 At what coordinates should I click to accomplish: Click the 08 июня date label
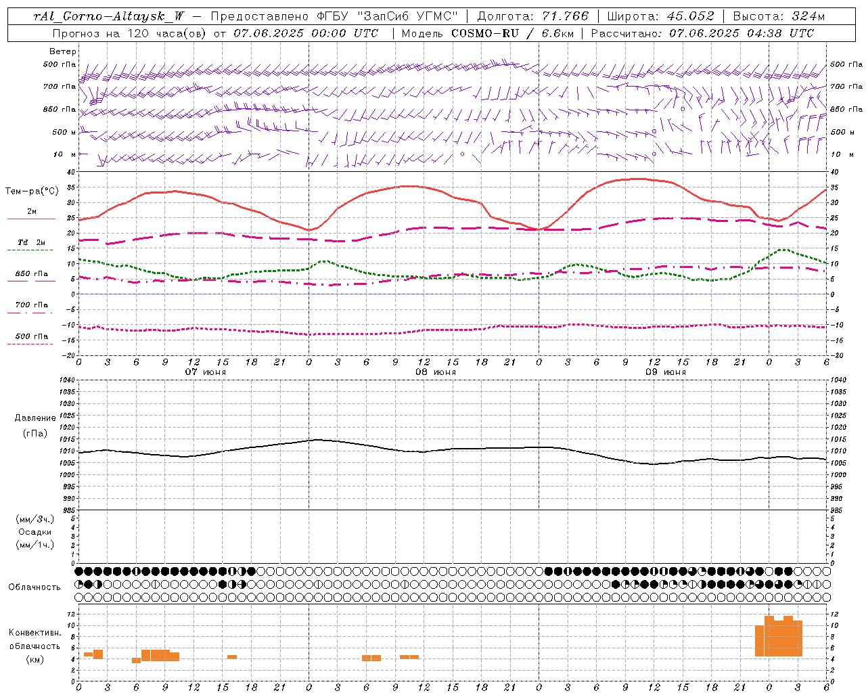click(x=436, y=372)
